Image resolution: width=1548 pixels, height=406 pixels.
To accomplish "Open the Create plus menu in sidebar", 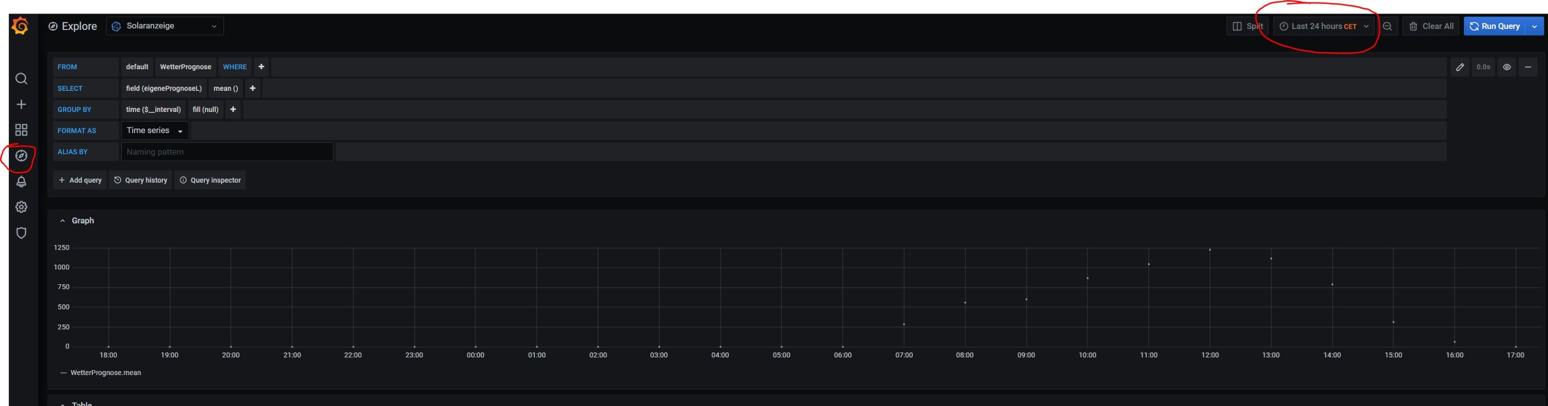I will pyautogui.click(x=21, y=105).
